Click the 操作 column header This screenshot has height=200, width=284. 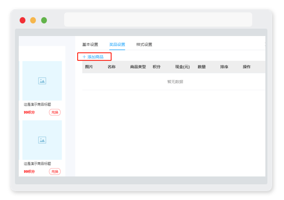[x=247, y=67]
